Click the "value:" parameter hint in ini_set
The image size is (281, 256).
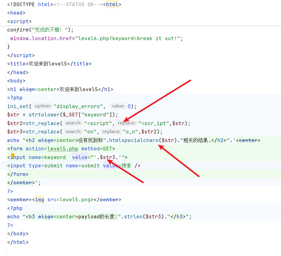[x=118, y=106]
